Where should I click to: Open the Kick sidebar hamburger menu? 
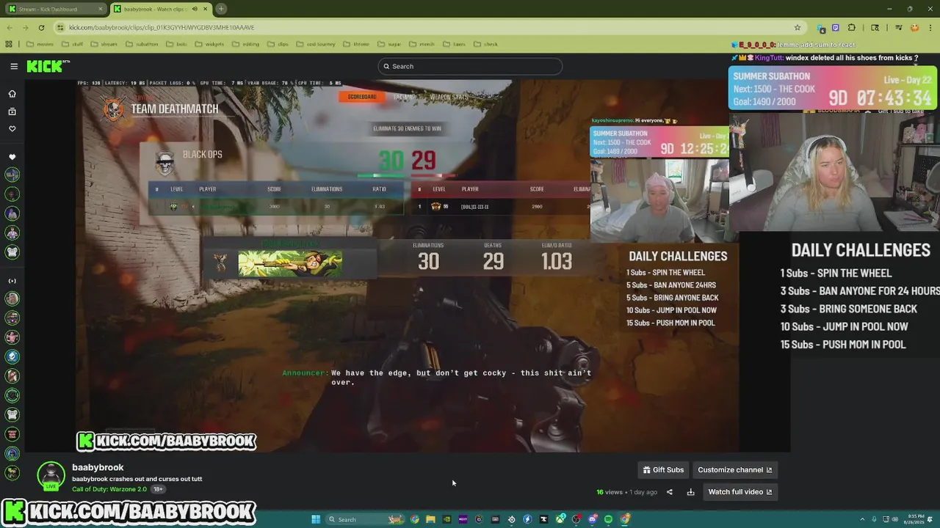(x=14, y=66)
